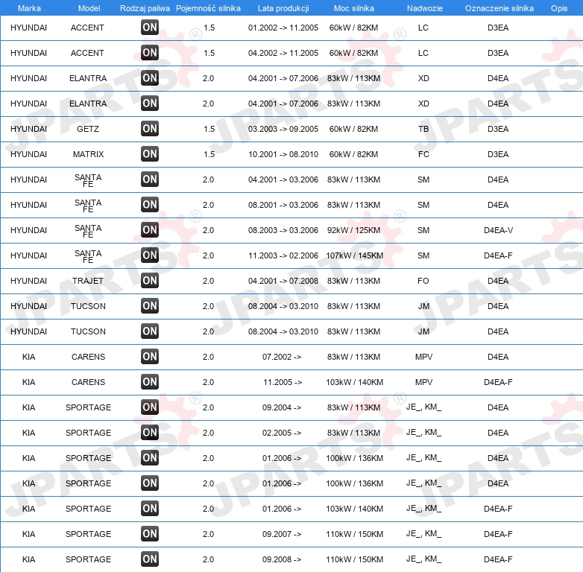This screenshot has height=572, width=583.
Task: Select D4EA-F engine code in Sportage 09.2008 row
Action: click(x=498, y=559)
